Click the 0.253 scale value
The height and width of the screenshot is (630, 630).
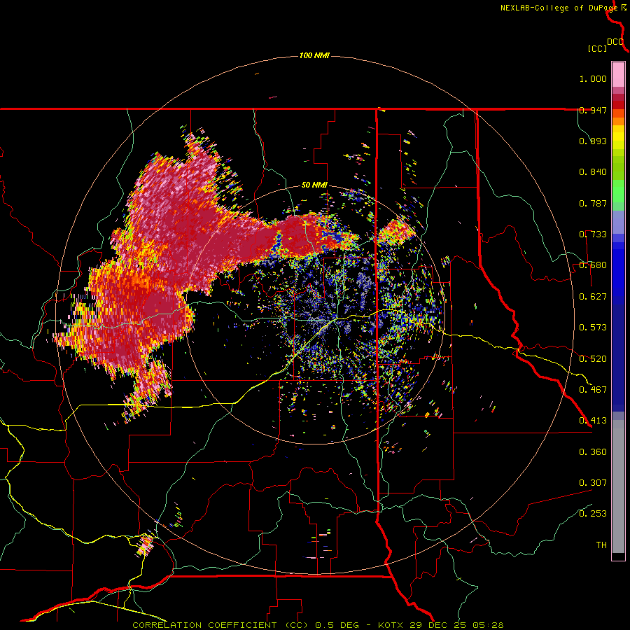[593, 514]
